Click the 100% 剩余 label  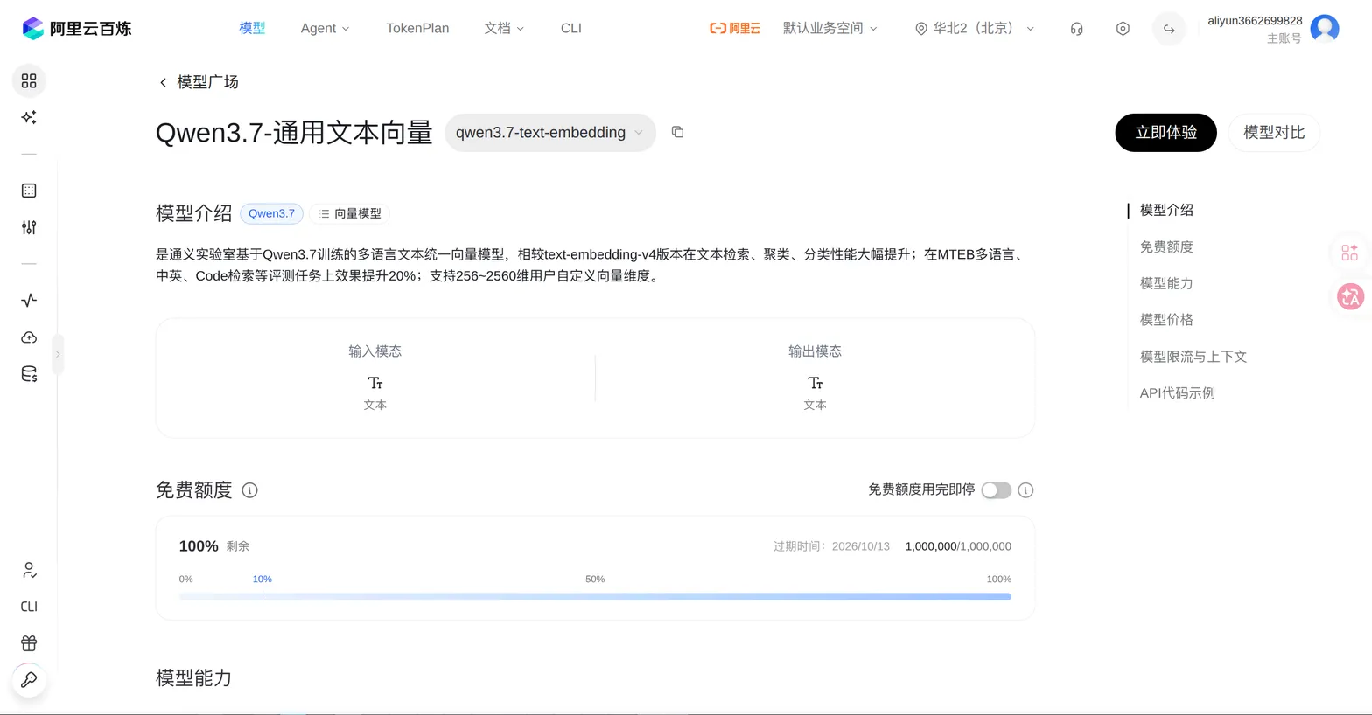coord(214,546)
